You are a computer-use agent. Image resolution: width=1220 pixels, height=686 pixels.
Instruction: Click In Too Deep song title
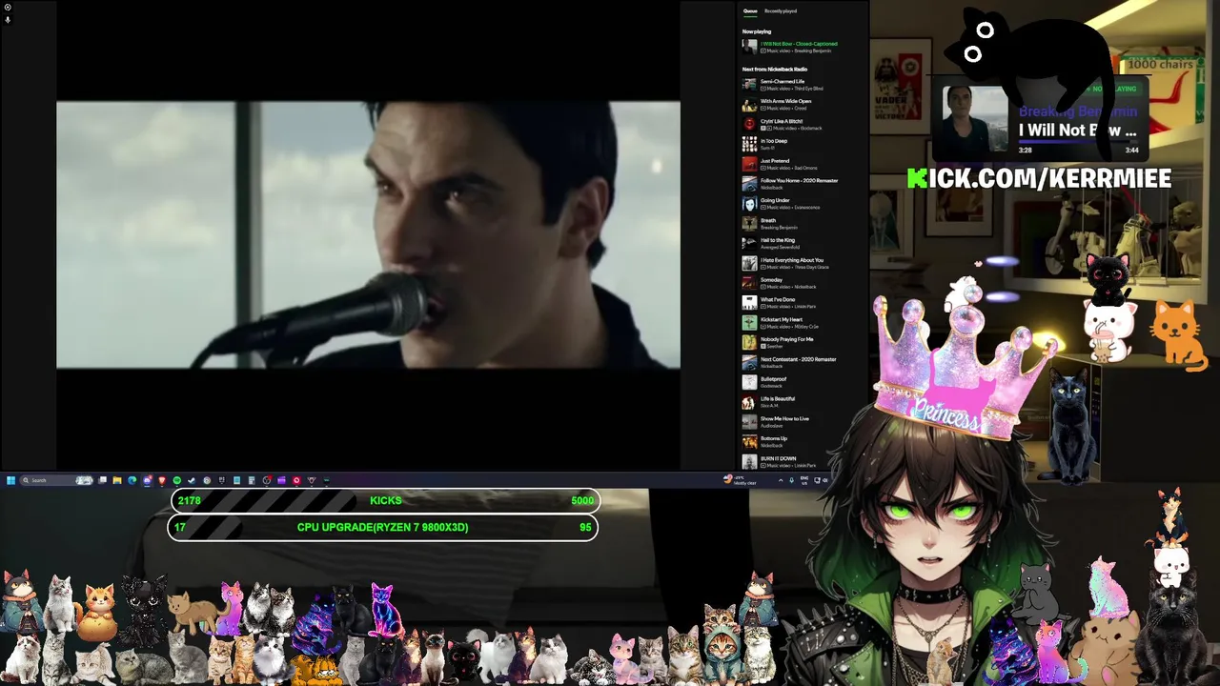click(774, 141)
